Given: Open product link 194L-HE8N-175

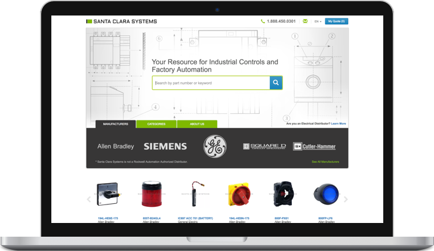Looking at the screenshot, I should click(239, 218).
